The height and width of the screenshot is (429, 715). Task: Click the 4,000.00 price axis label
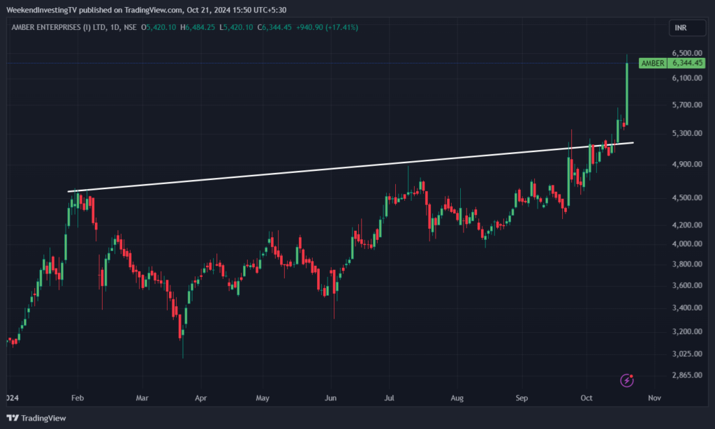coord(687,243)
